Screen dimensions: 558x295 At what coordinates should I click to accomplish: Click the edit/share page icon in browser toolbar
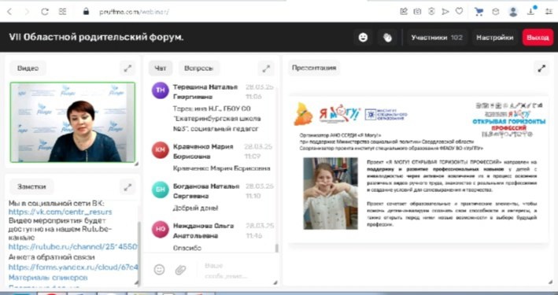(x=403, y=12)
